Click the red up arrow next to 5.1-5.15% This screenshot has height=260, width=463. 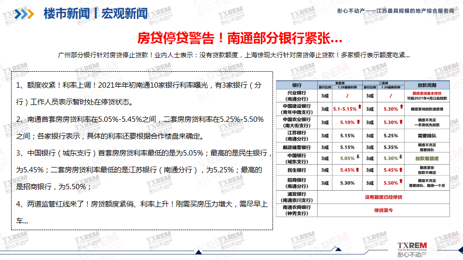(x=360, y=106)
